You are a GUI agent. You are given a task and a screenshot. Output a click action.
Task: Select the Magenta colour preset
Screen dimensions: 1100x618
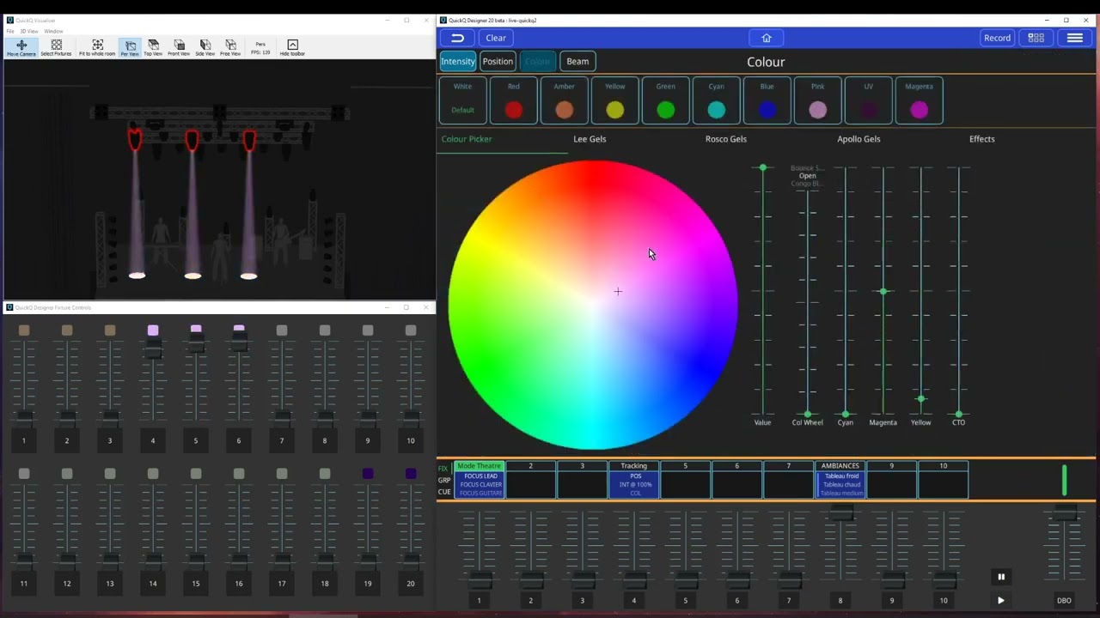[x=920, y=100]
